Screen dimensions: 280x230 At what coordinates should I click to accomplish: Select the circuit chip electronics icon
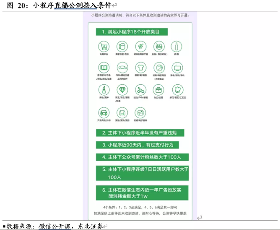point(140,112)
